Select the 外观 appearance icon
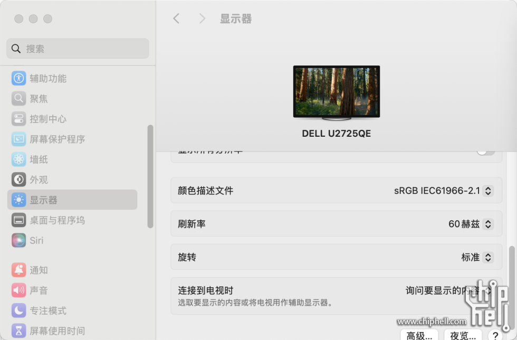 19,180
